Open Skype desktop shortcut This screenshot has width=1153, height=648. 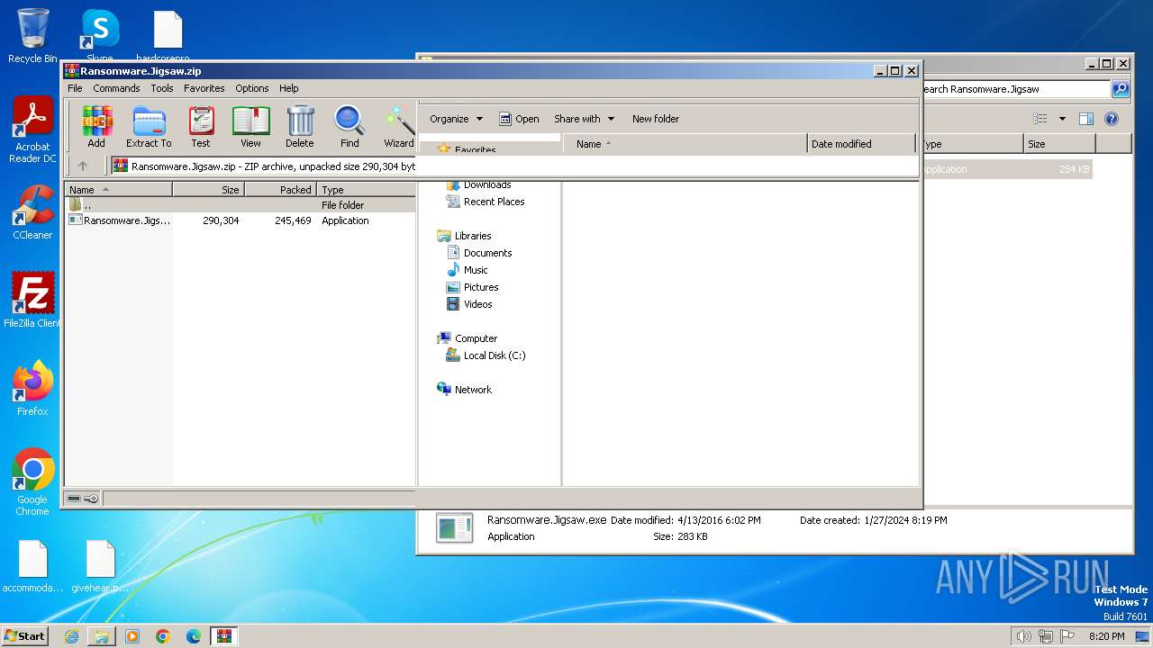(99, 36)
